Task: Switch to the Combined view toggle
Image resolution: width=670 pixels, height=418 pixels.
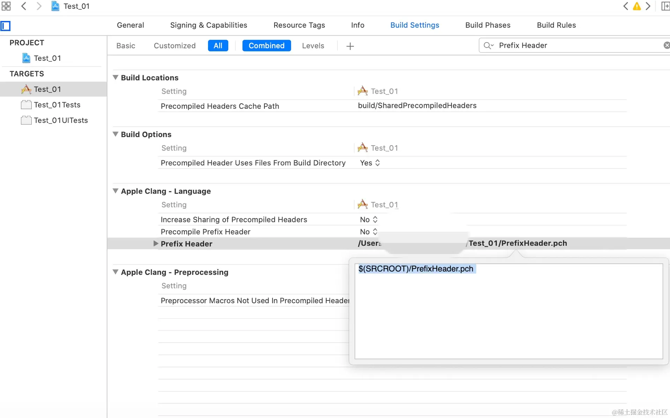Action: [x=266, y=46]
